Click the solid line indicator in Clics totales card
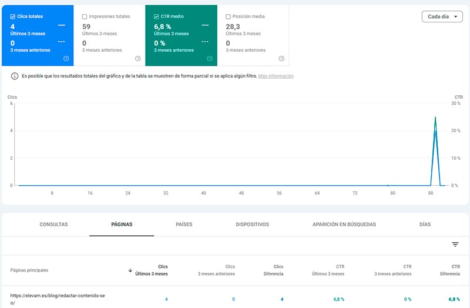 coord(62,25)
